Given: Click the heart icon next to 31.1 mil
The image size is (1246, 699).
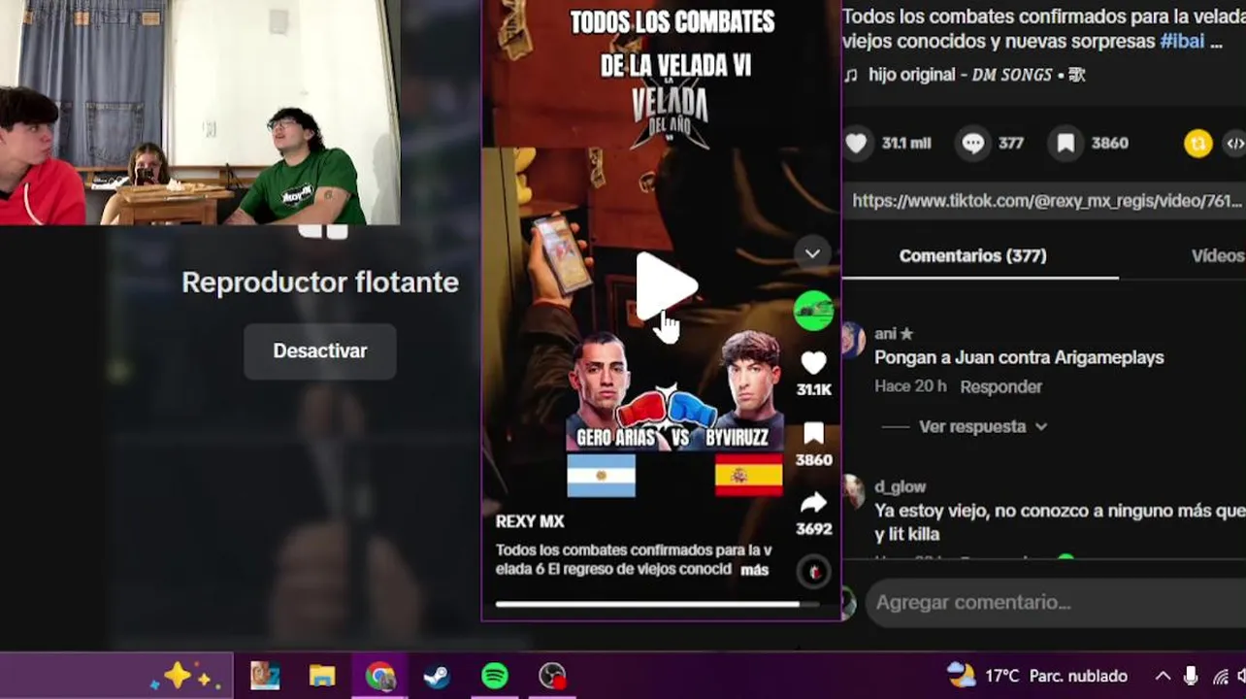Looking at the screenshot, I should click(856, 144).
